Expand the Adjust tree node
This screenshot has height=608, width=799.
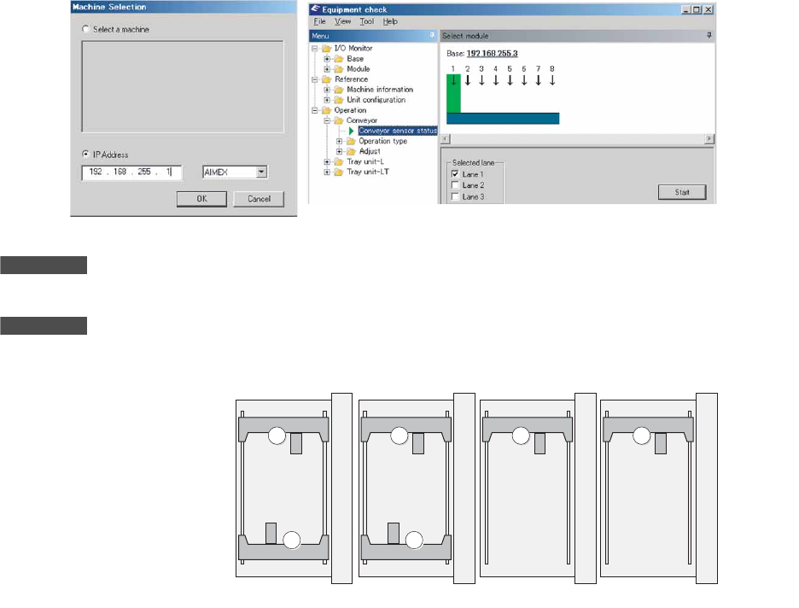pos(340,151)
